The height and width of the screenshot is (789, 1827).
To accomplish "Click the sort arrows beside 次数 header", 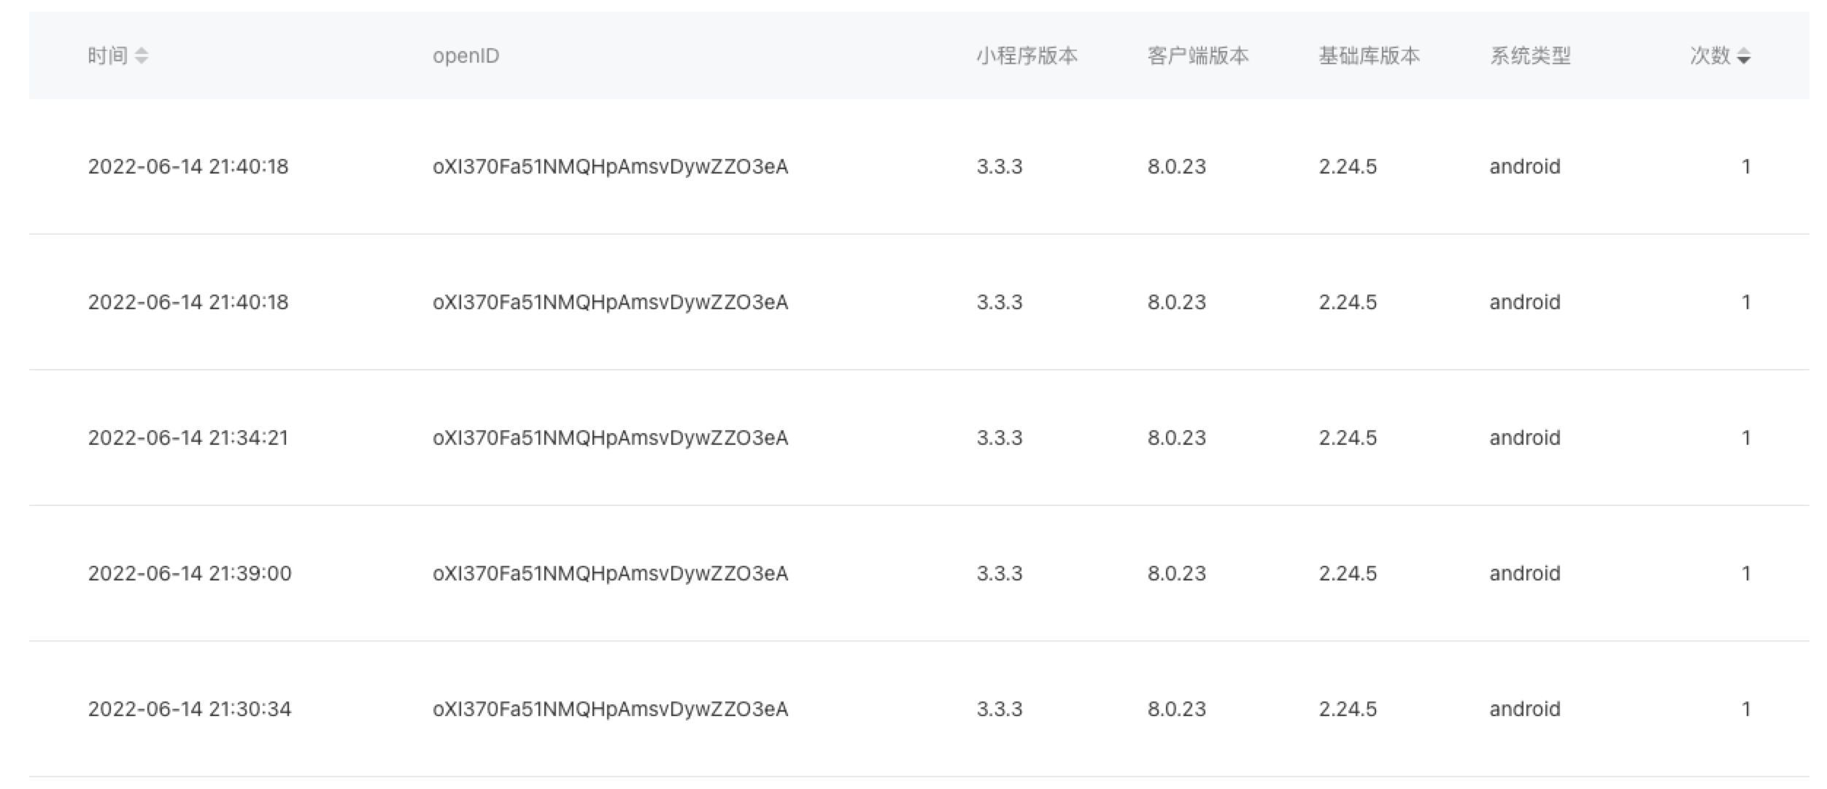I will click(x=1743, y=56).
